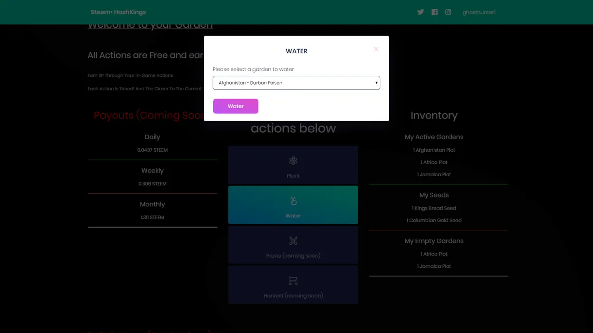Click the atom icon on Plant card
Viewport: 593px width, 333px height.
click(293, 160)
